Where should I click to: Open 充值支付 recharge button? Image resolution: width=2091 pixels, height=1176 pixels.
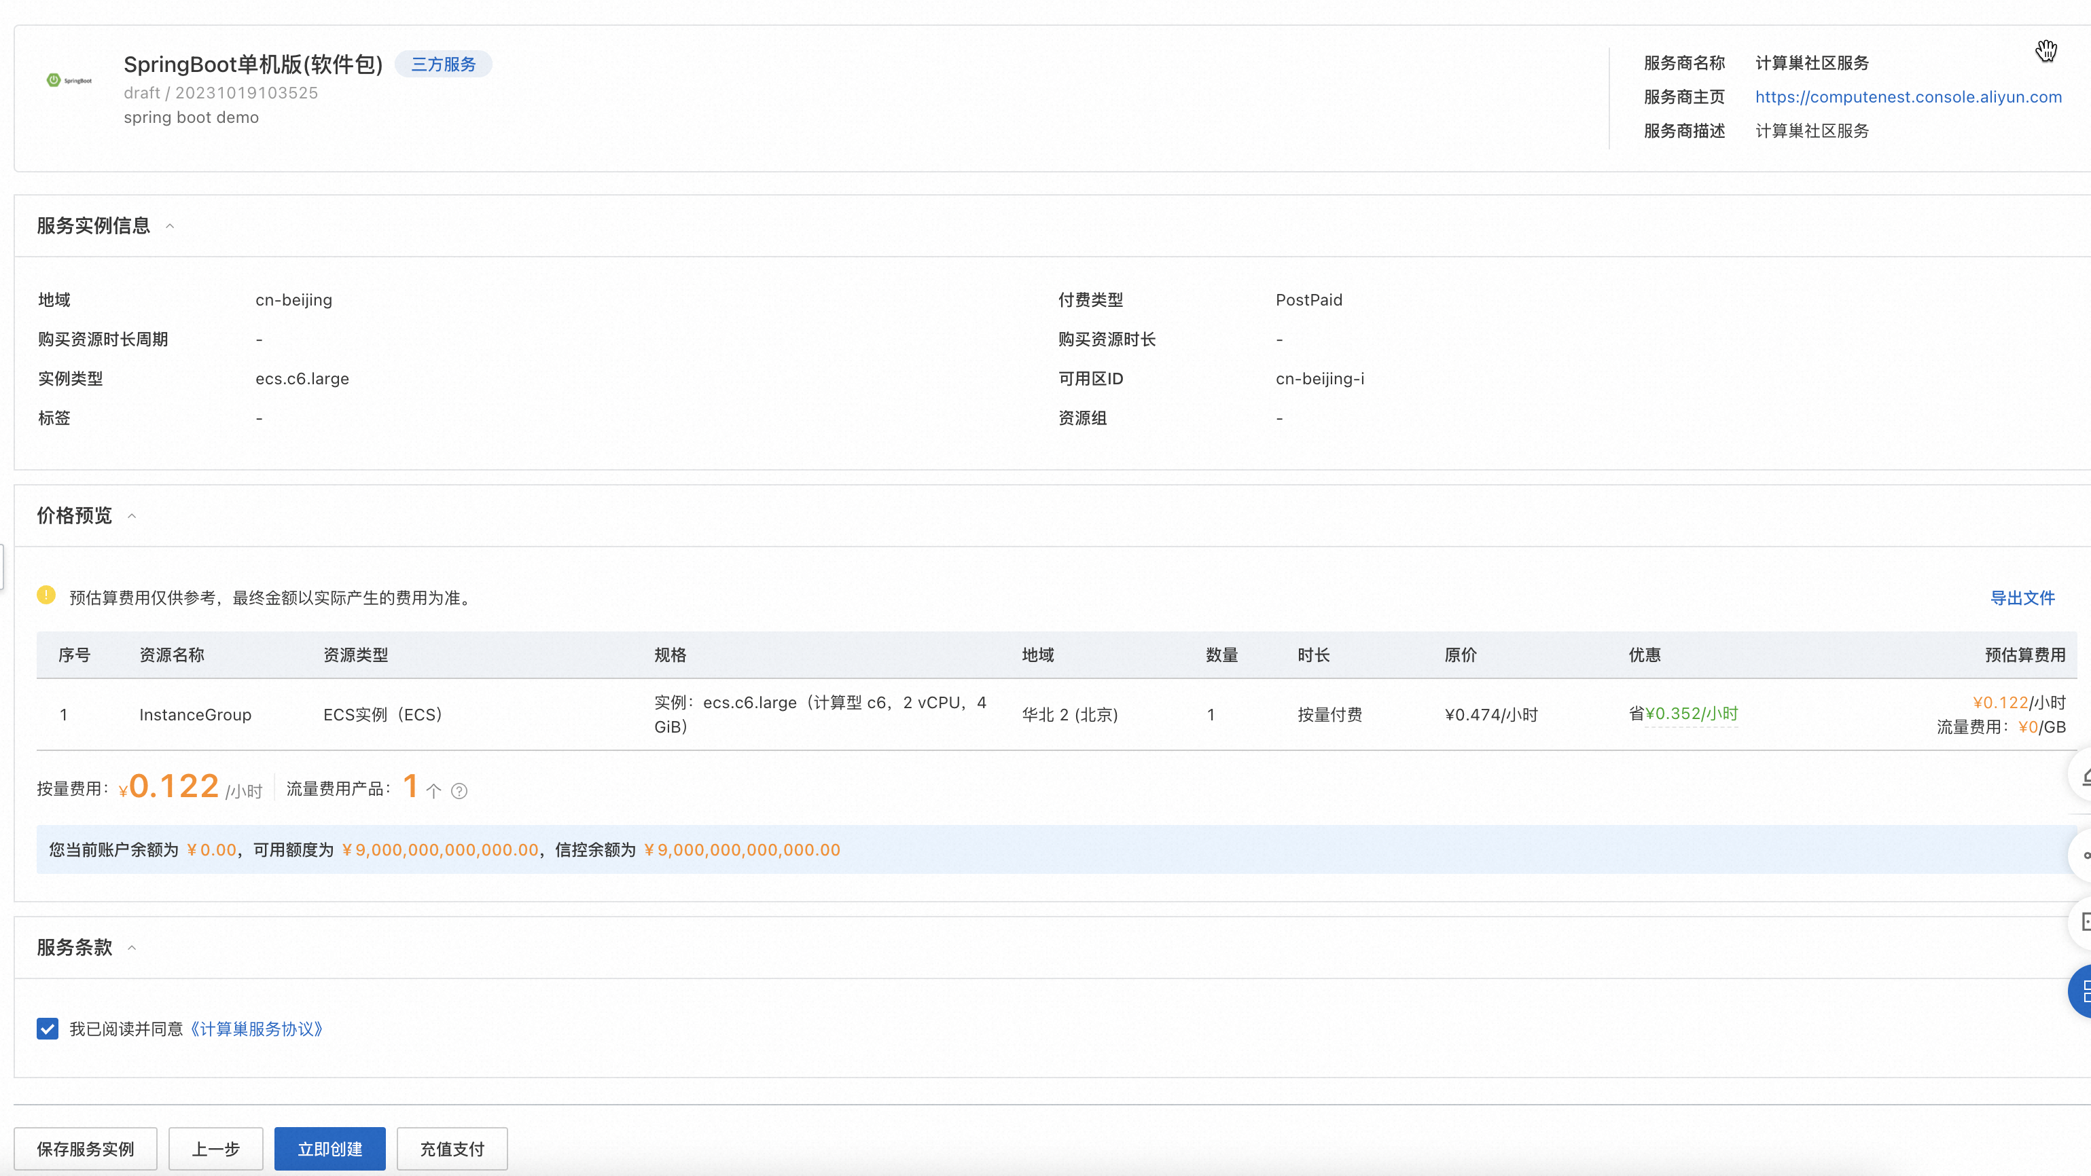(x=452, y=1150)
